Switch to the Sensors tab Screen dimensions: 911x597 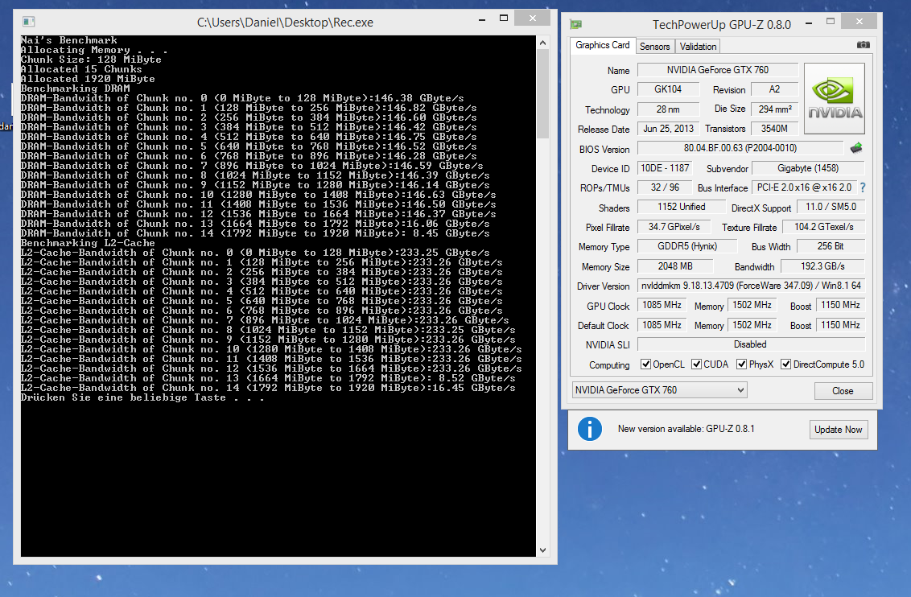[x=655, y=47]
